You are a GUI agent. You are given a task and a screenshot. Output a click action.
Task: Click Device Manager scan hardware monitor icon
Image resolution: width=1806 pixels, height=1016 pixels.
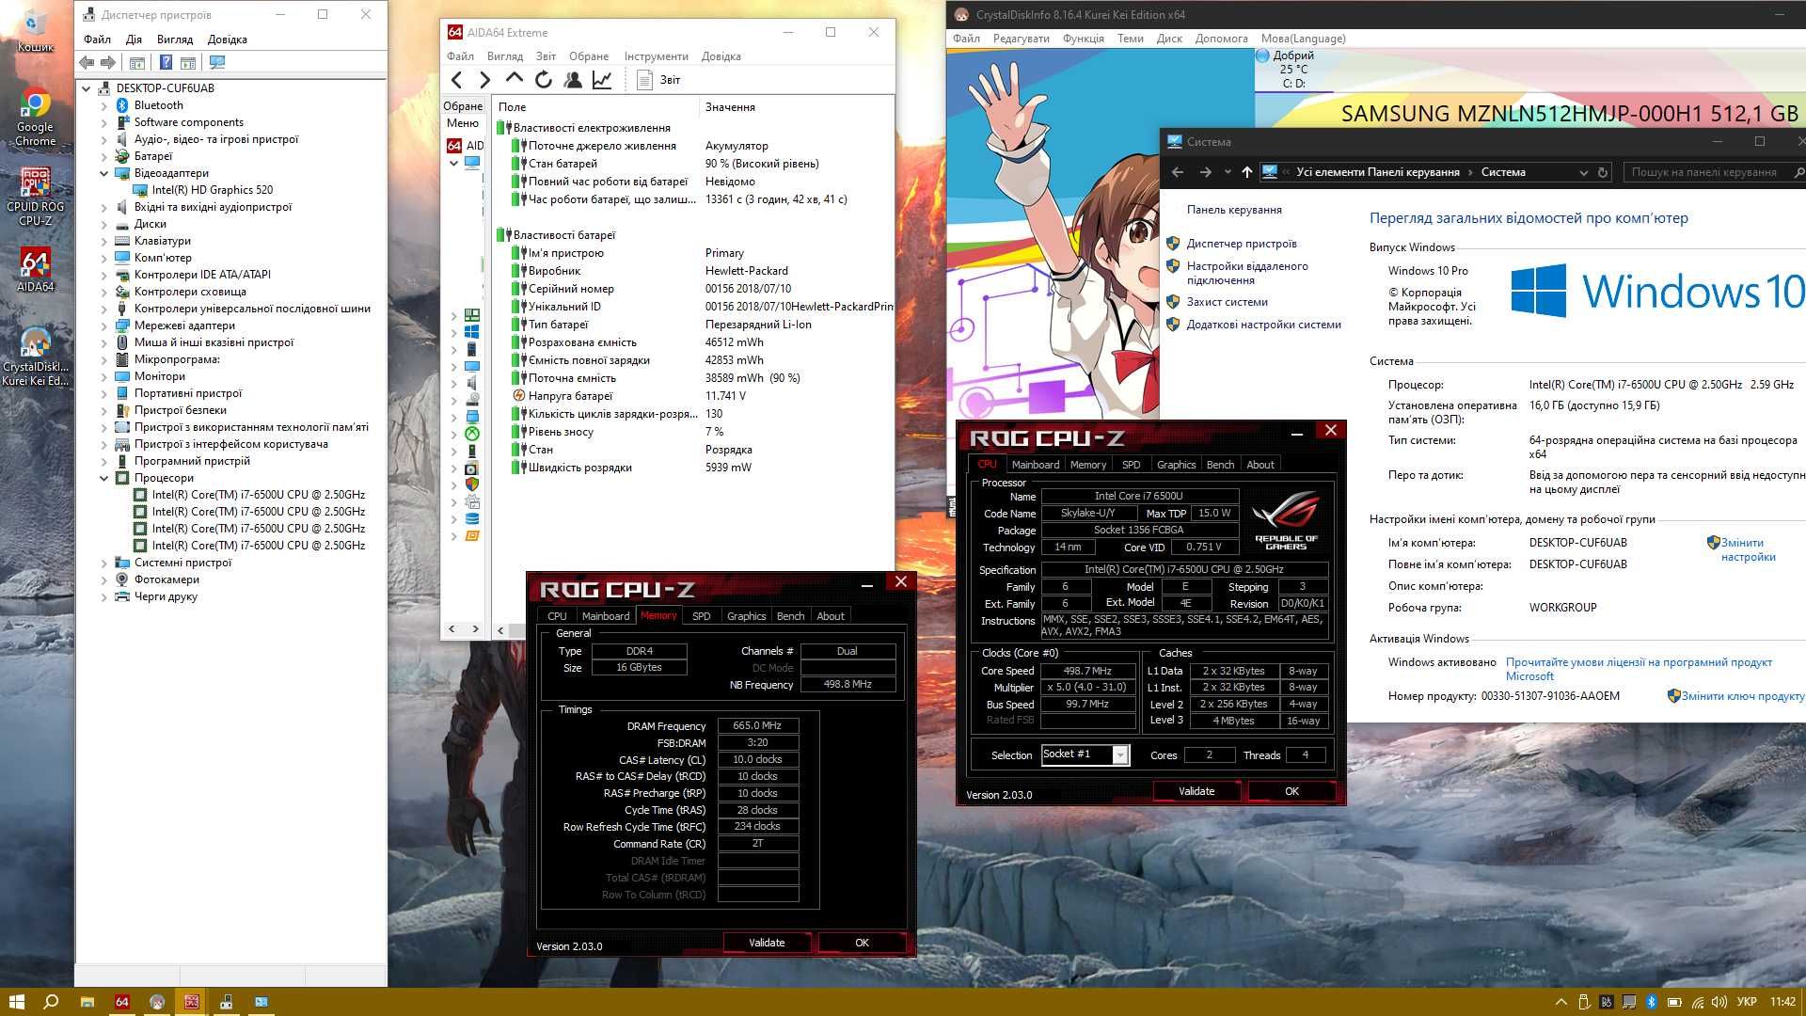point(217,62)
